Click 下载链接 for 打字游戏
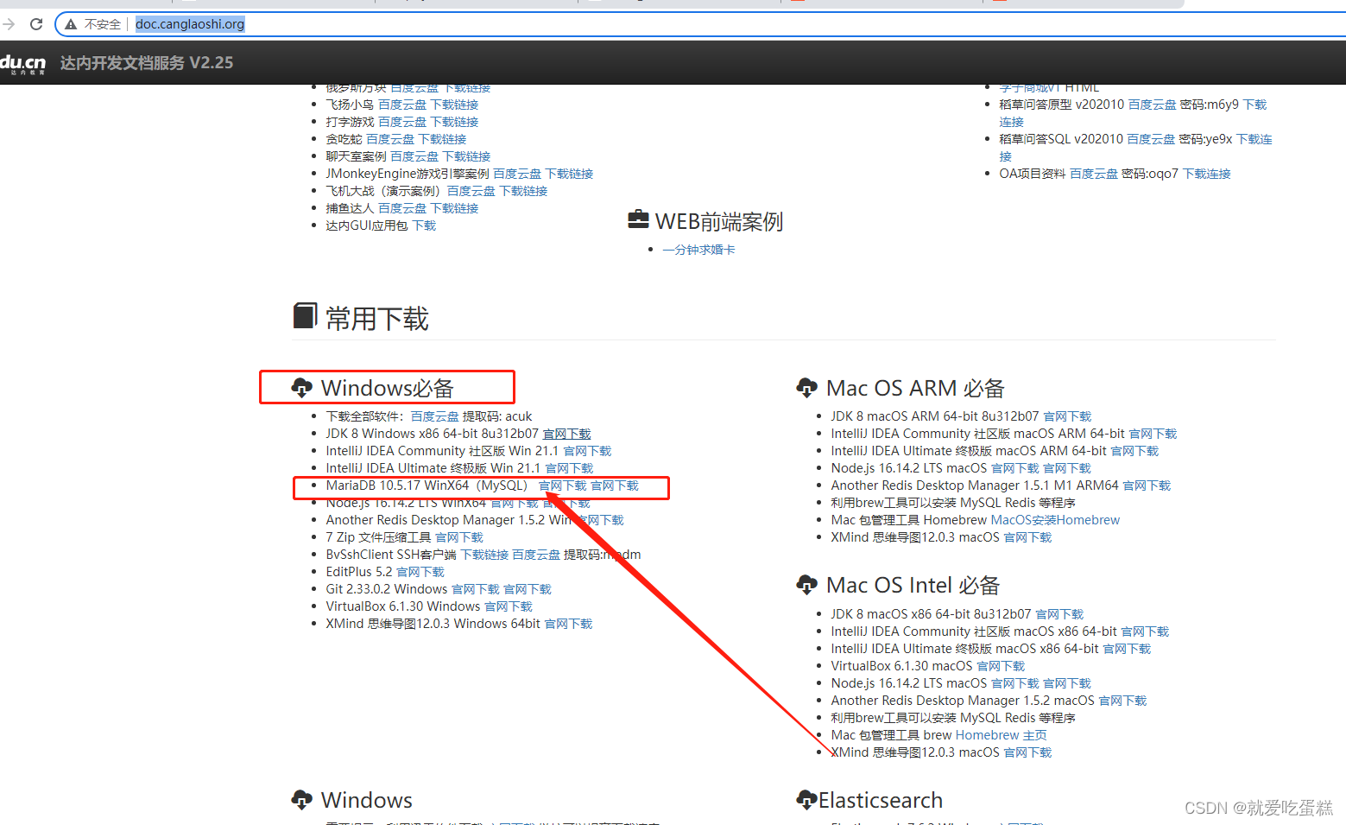The width and height of the screenshot is (1346, 825). (454, 122)
